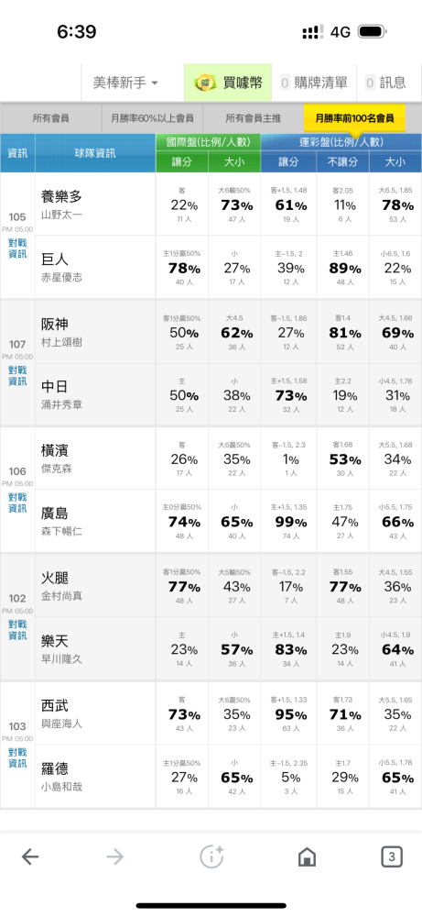
Task: Switch to 月勝率60%以上會員 tab
Action: [x=152, y=118]
